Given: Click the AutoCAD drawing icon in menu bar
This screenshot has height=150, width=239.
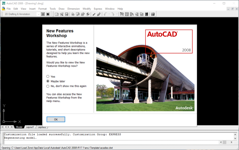Looking at the screenshot, I should click(x=4, y=9).
